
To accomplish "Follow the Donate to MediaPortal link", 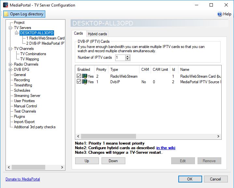I will pyautogui.click(x=23, y=179).
